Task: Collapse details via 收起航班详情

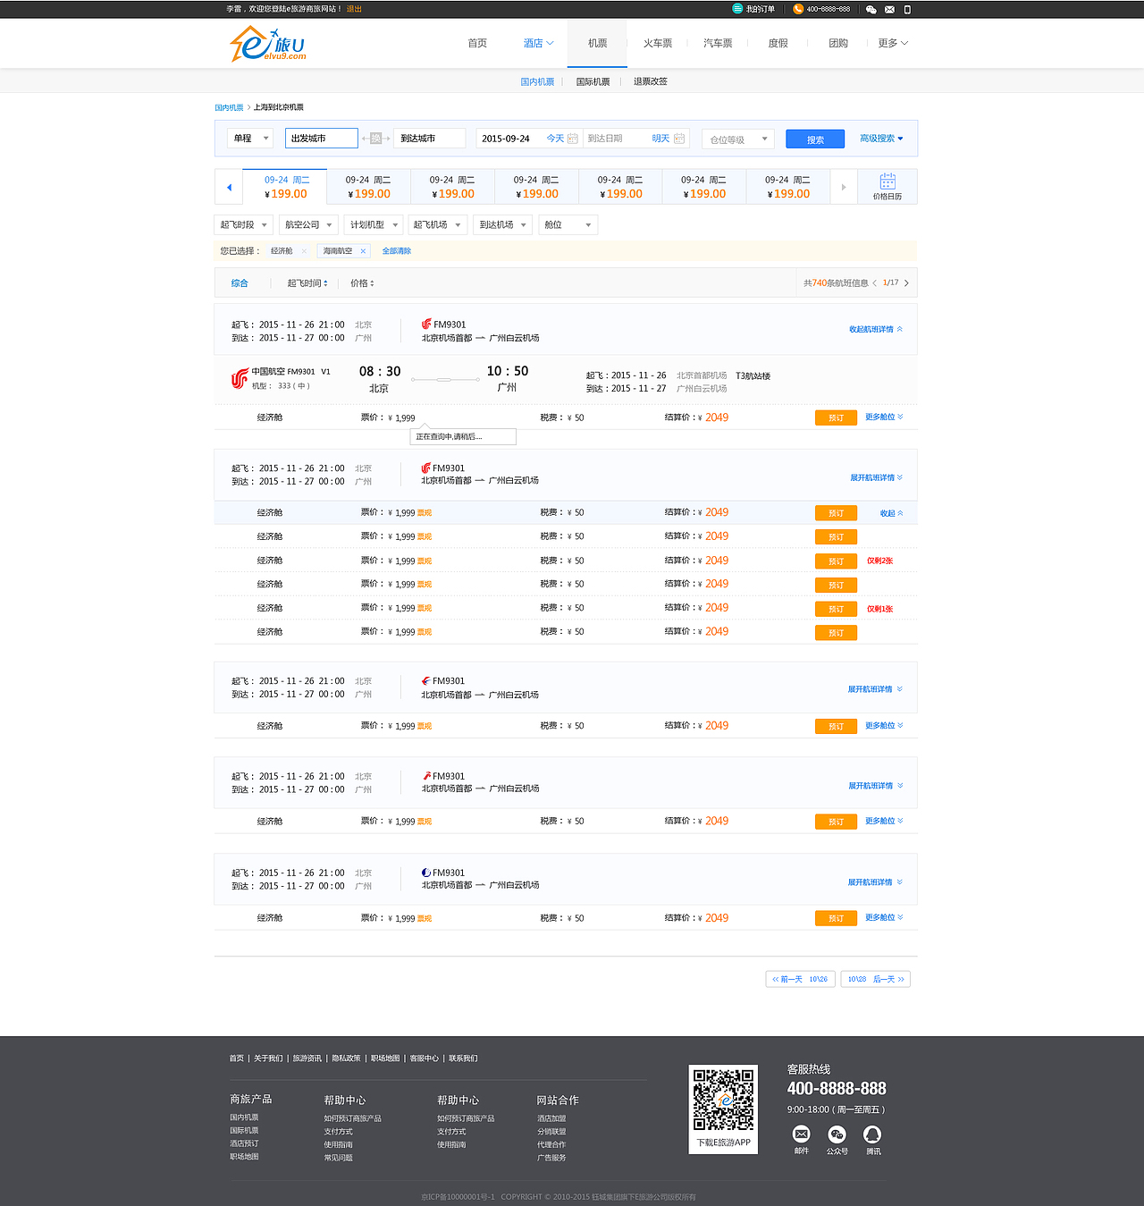Action: point(876,329)
